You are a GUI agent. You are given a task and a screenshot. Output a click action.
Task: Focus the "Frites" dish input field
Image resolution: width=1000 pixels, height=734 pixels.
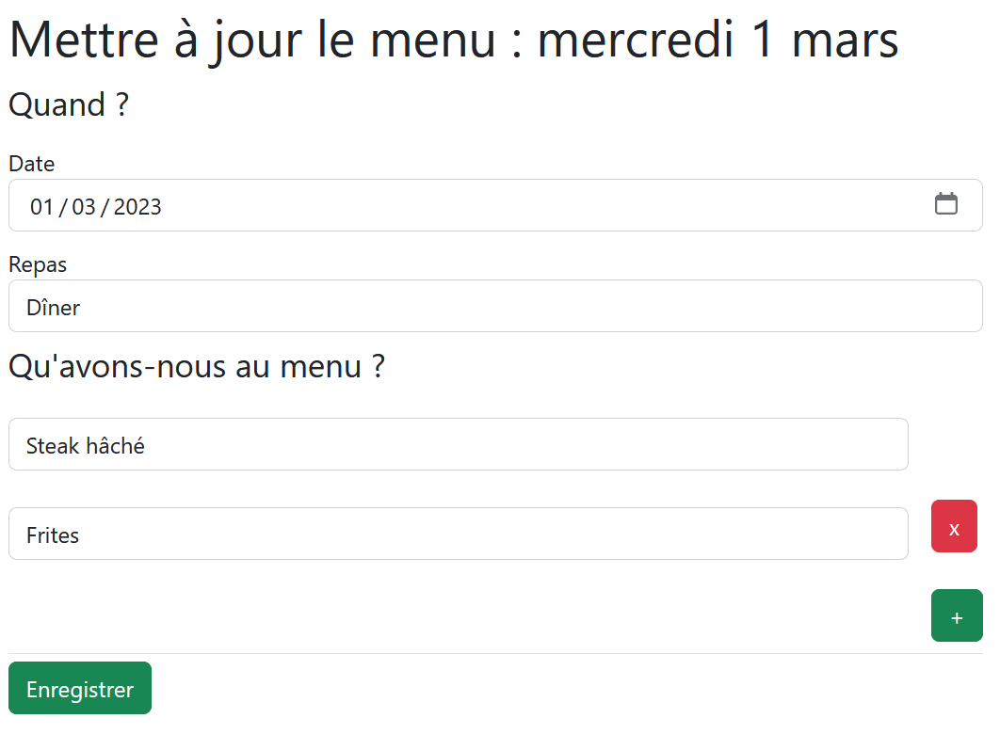458,535
